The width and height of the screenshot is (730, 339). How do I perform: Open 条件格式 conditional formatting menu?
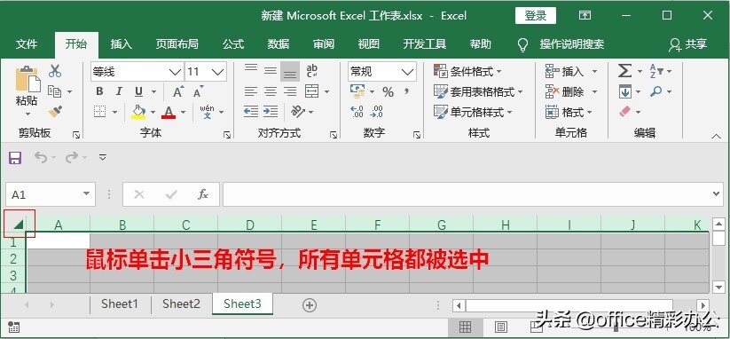467,72
